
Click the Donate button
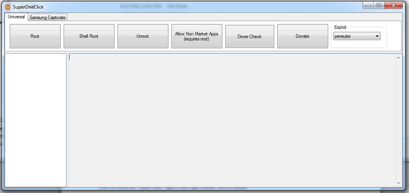[302, 36]
